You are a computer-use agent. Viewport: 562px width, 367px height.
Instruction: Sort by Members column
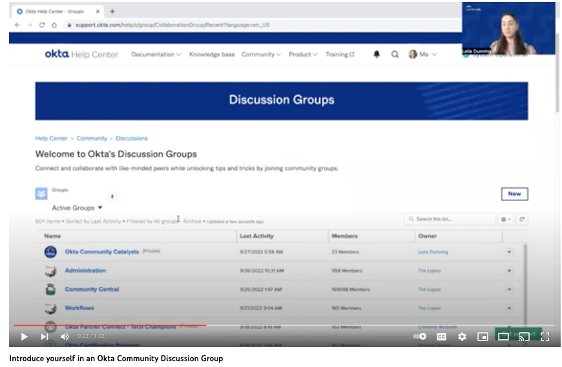click(x=344, y=236)
